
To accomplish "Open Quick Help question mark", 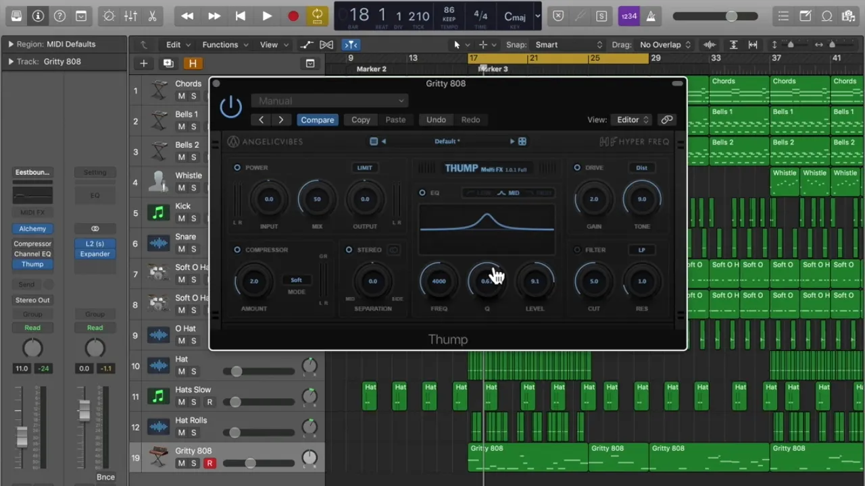I will pos(59,16).
